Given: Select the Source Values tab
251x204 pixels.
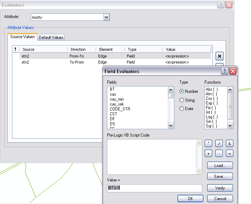Looking at the screenshot, I should click(x=23, y=37).
